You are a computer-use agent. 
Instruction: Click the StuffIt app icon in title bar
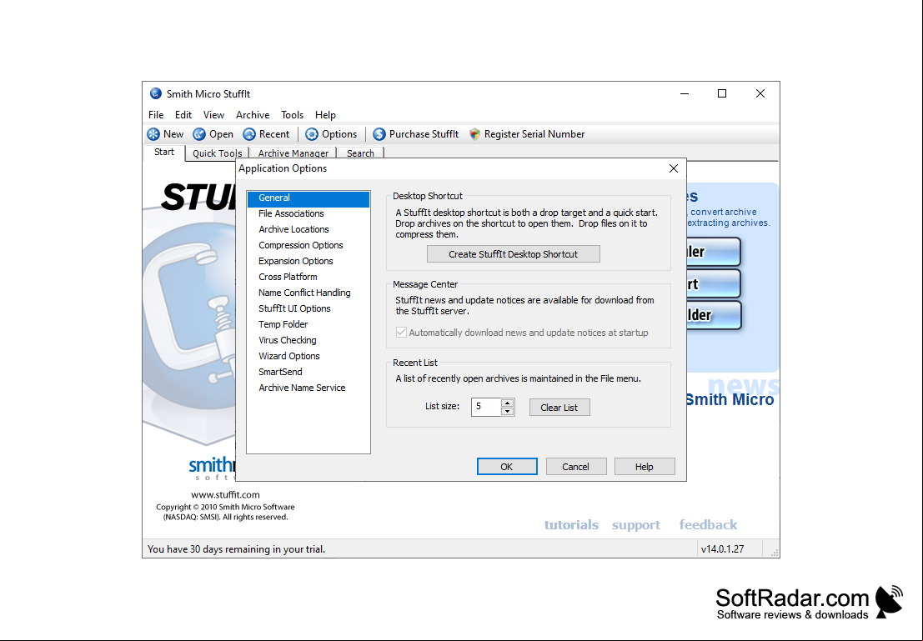click(x=155, y=93)
